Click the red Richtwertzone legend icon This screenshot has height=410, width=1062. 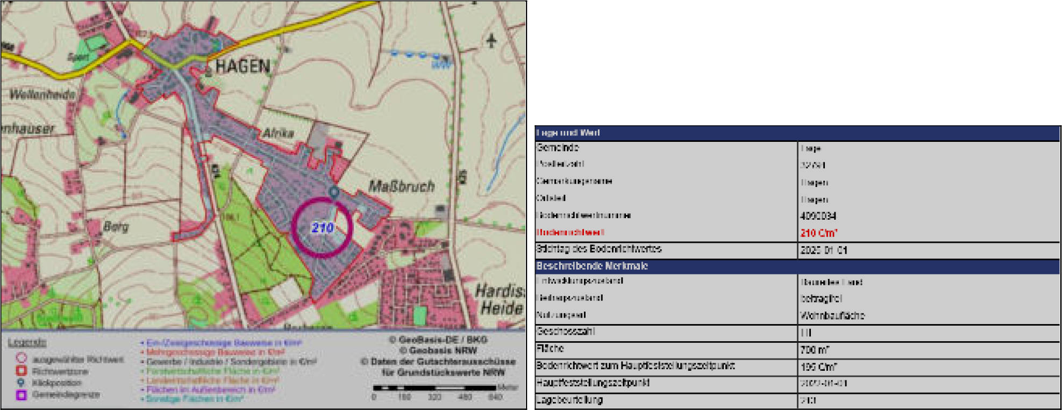[22, 371]
